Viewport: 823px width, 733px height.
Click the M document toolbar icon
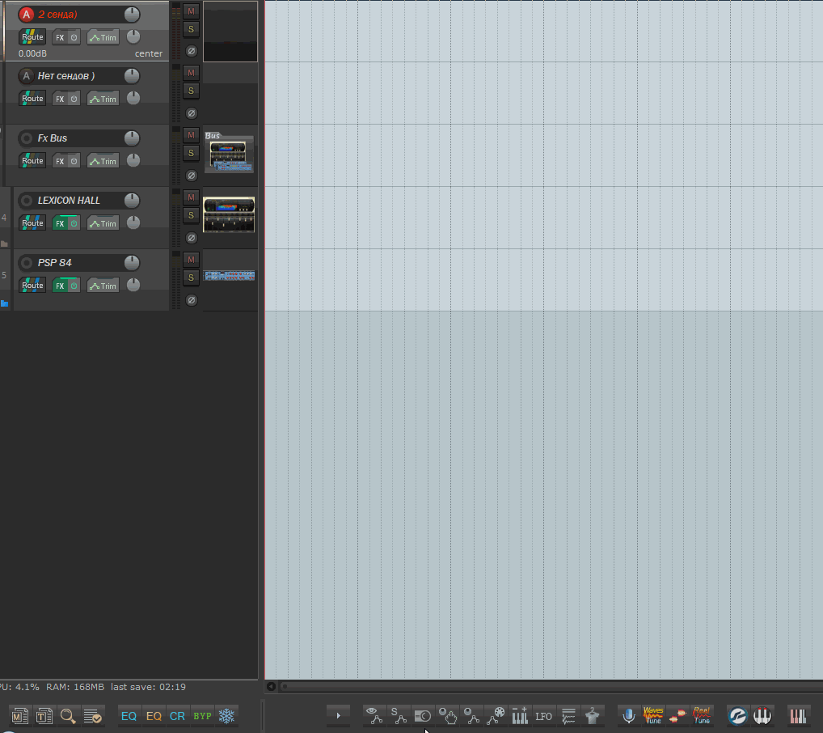point(20,716)
